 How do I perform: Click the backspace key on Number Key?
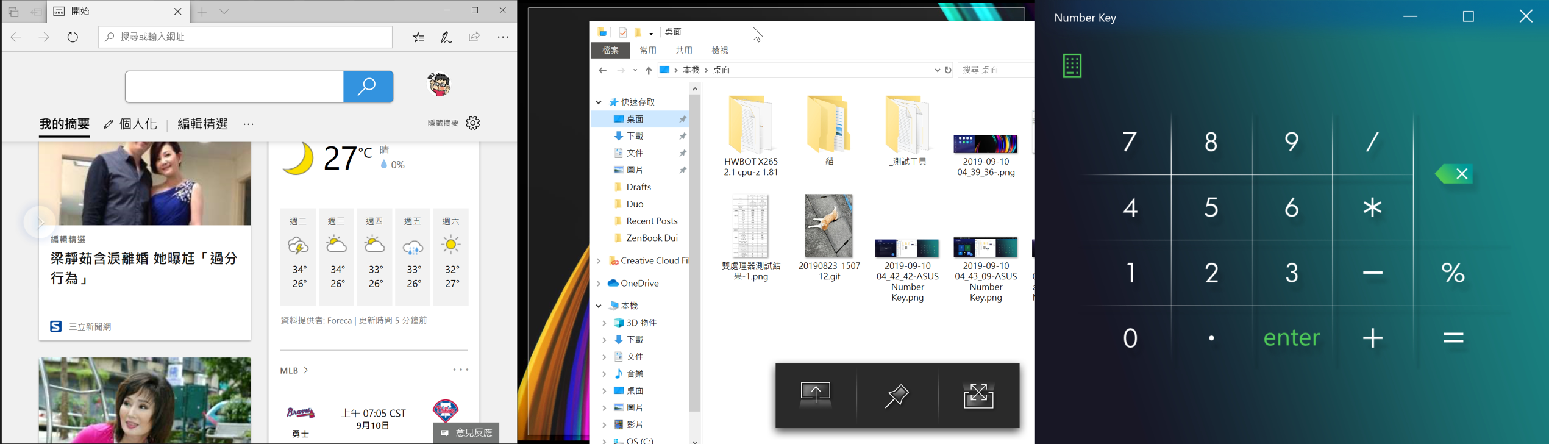(1455, 174)
